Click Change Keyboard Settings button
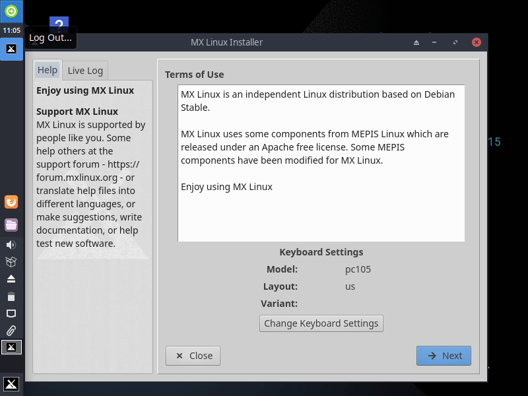The image size is (528, 396). point(321,323)
